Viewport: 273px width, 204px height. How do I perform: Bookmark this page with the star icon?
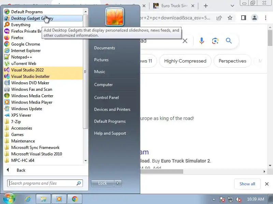pos(230,18)
